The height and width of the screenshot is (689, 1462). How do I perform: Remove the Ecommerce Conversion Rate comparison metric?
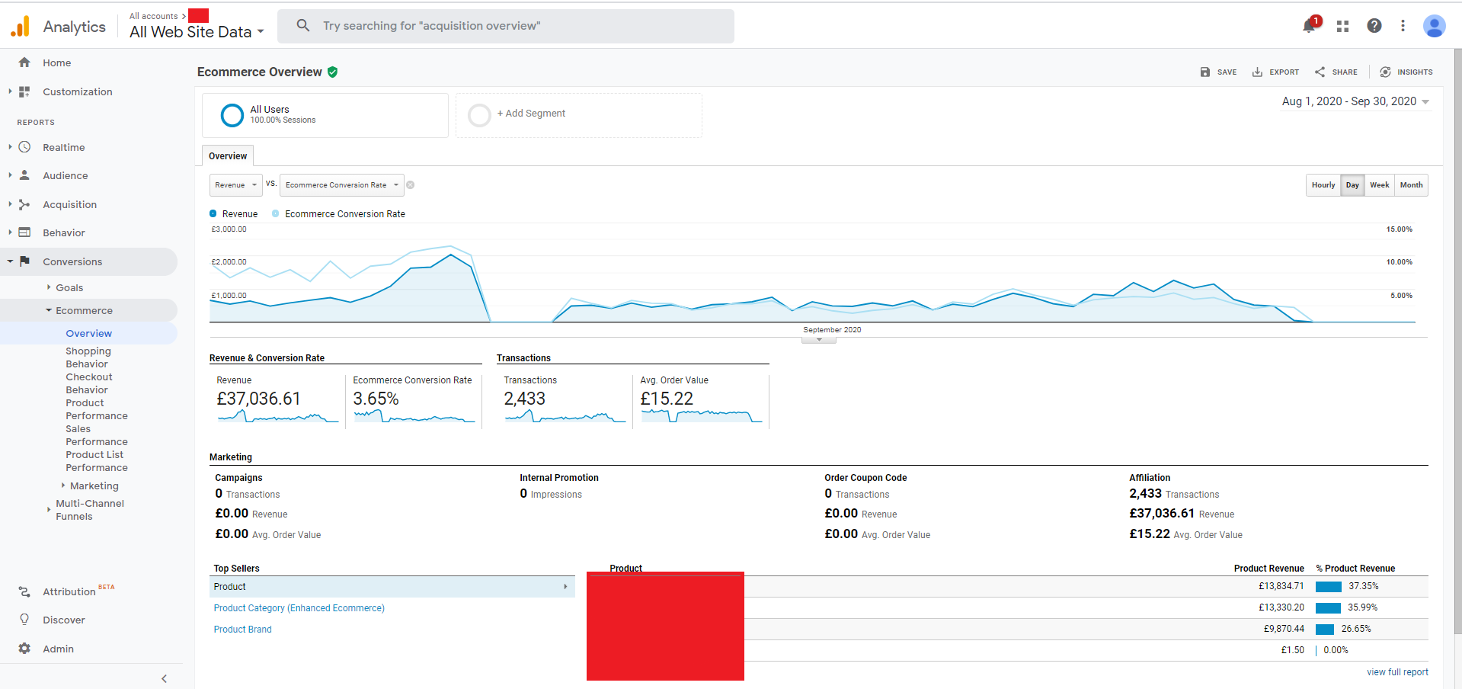click(x=411, y=185)
